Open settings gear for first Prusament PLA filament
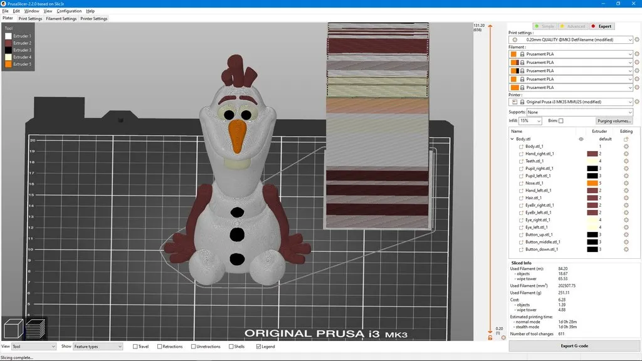This screenshot has width=642, height=361. click(x=637, y=54)
